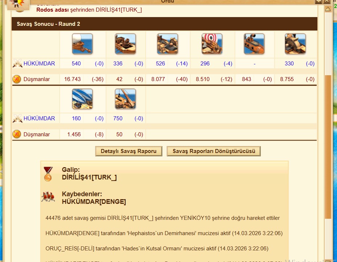Click the Düşmanlar emblem in the 1.456 row
This screenshot has width=337, height=262.
click(17, 134)
